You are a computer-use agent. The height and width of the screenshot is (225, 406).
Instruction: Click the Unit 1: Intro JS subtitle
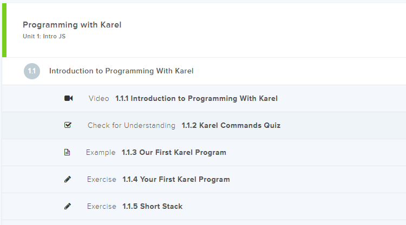[44, 37]
